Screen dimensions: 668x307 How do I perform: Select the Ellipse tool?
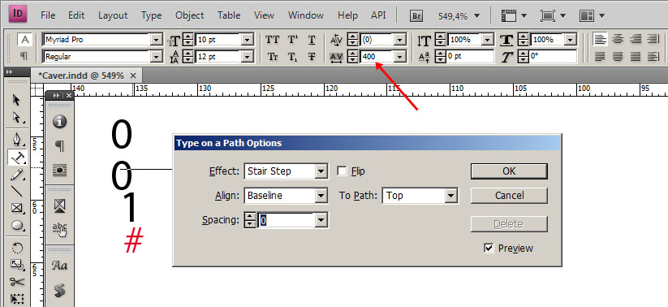(17, 225)
